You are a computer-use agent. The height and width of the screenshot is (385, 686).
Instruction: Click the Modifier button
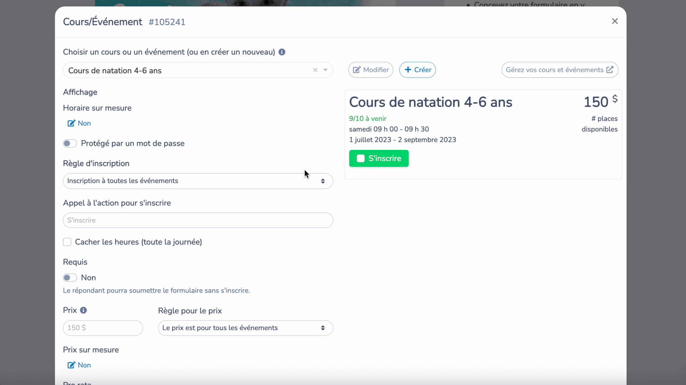[x=370, y=70]
